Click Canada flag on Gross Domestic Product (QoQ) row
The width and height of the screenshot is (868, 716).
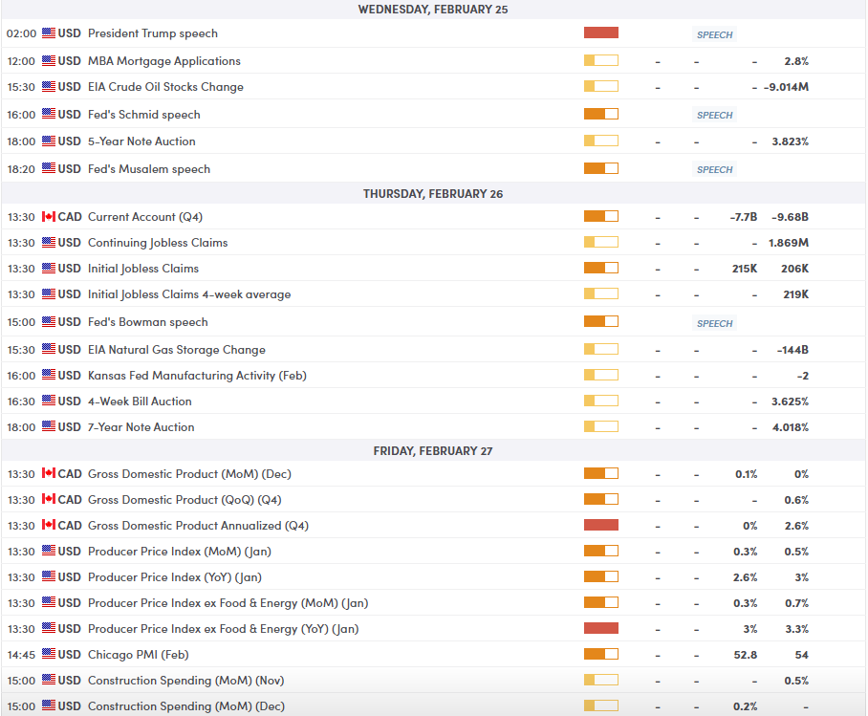[x=49, y=500]
